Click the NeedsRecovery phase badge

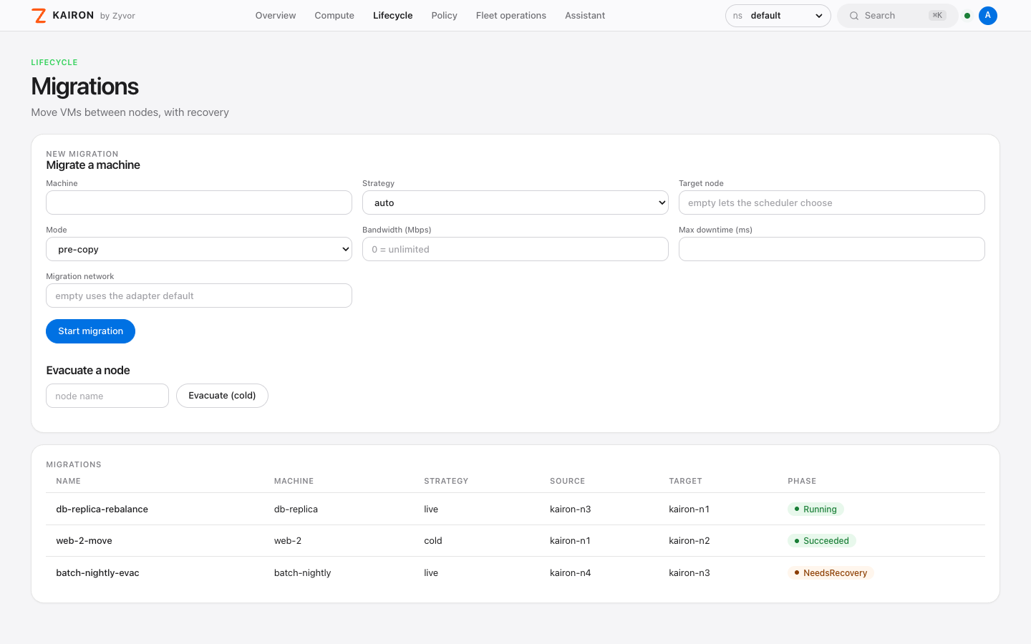pyautogui.click(x=831, y=573)
